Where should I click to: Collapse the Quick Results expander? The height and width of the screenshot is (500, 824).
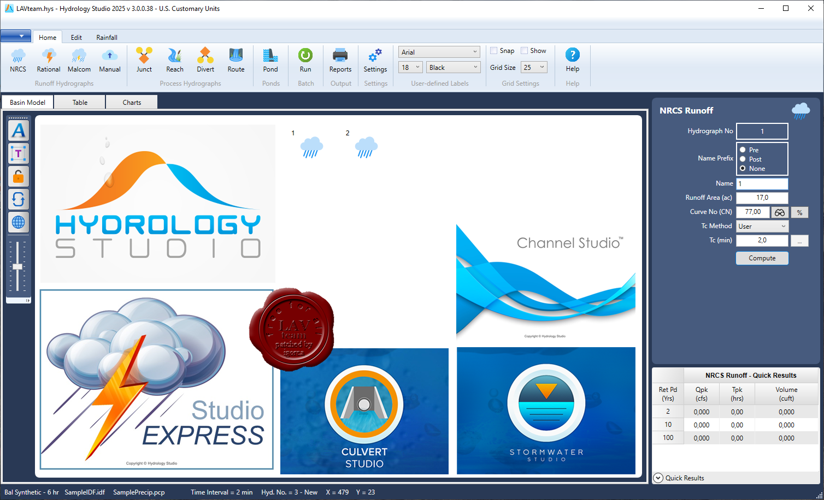tap(658, 478)
